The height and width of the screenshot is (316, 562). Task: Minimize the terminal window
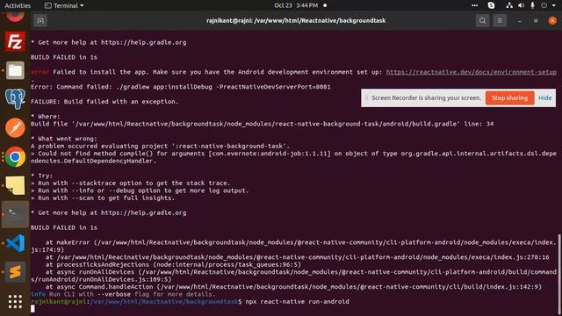(x=519, y=21)
